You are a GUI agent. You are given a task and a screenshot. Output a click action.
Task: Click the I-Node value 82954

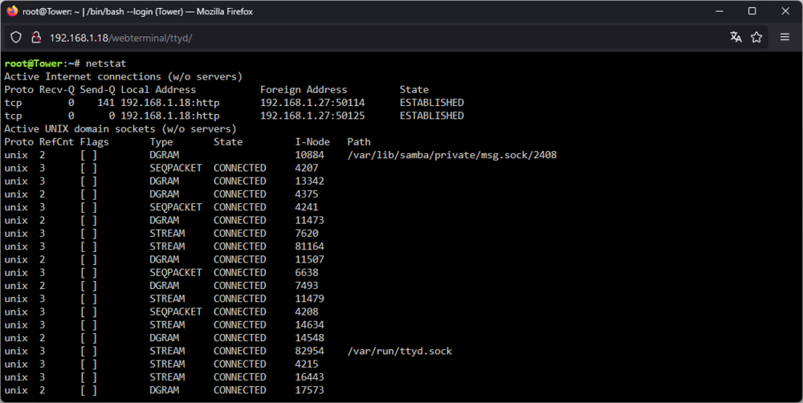[x=309, y=351]
